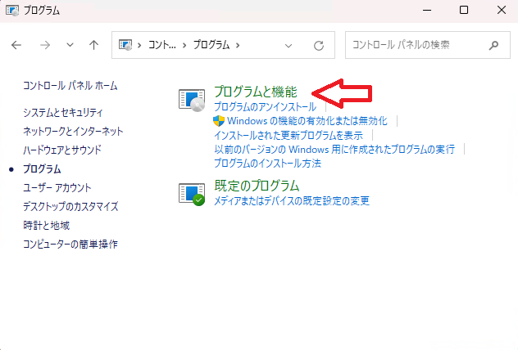
Task: Click the back navigation arrow
Action: [17, 45]
